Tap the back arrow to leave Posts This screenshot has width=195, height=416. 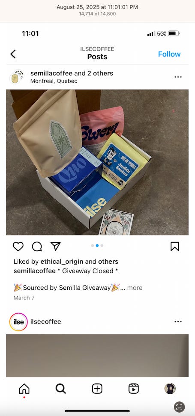click(13, 54)
